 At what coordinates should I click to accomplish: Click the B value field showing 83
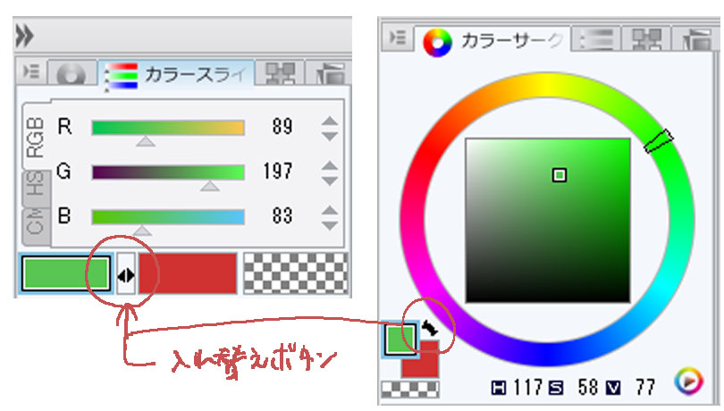(x=282, y=216)
